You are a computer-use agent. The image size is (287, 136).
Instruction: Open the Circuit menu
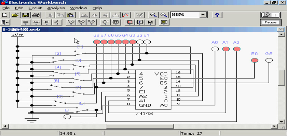[x=35, y=8]
